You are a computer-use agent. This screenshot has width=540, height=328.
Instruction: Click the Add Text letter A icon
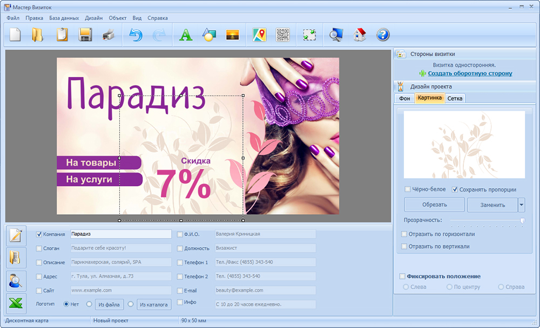(x=186, y=35)
